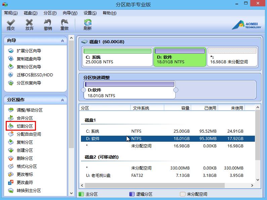This screenshot has height=200, width=267.
Task: Select 复制分区 in partition operations
Action: [x=20, y=142]
